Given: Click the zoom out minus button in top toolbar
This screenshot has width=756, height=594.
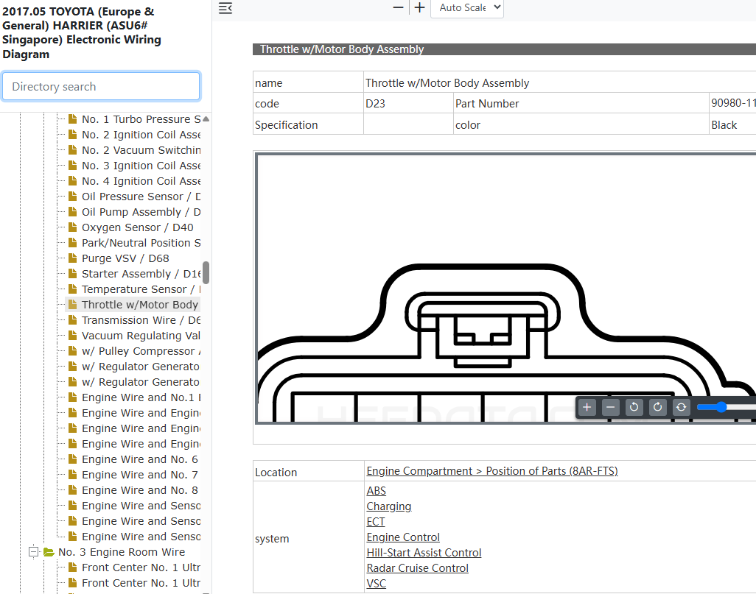Looking at the screenshot, I should click(398, 7).
